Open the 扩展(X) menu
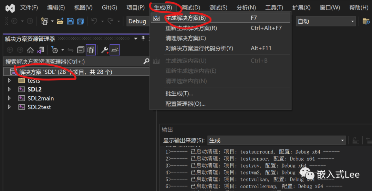Screen dimensions: 372x191 (301, 8)
